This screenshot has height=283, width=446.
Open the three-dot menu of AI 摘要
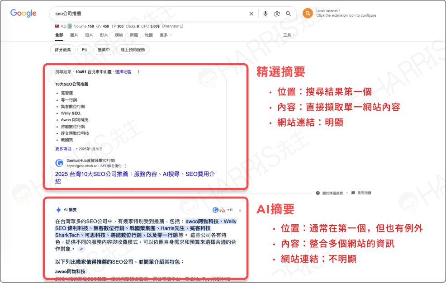coord(240,210)
